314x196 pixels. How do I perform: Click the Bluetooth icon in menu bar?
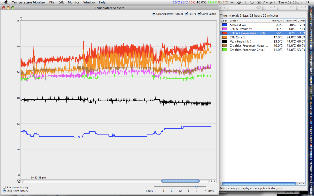point(245,2)
